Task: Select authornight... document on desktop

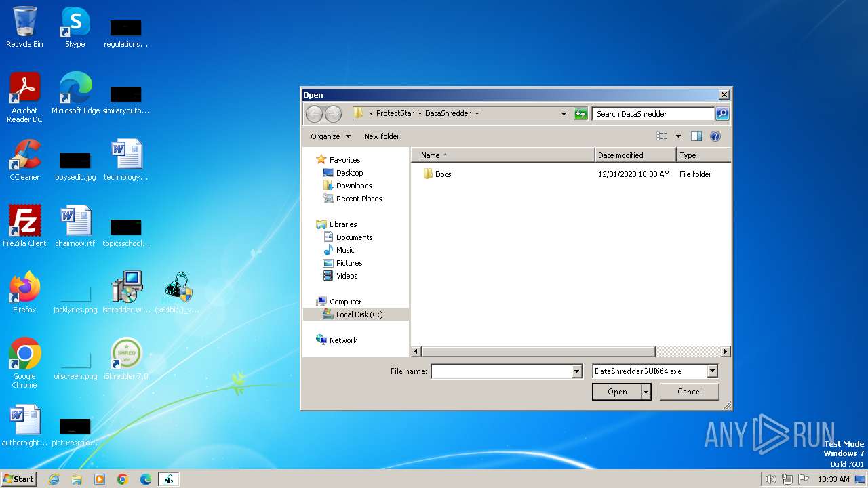Action: pos(24,426)
